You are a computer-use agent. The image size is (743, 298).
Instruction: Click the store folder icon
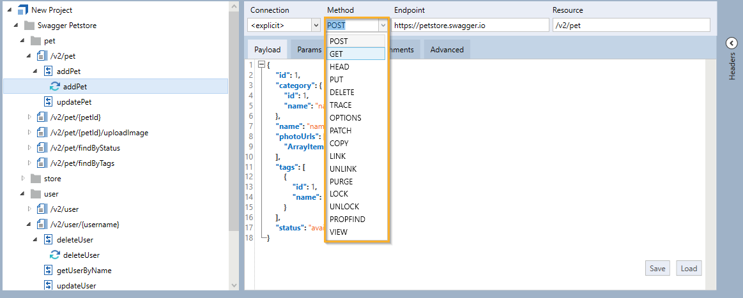[x=36, y=179]
